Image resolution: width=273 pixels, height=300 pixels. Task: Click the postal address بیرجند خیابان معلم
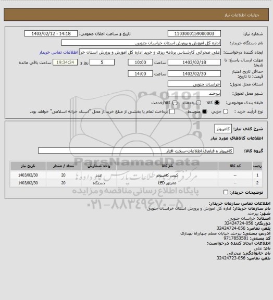coord(212,233)
